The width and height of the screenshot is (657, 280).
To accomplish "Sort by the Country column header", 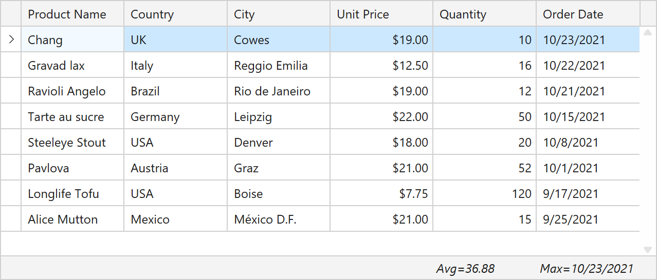I will [175, 14].
